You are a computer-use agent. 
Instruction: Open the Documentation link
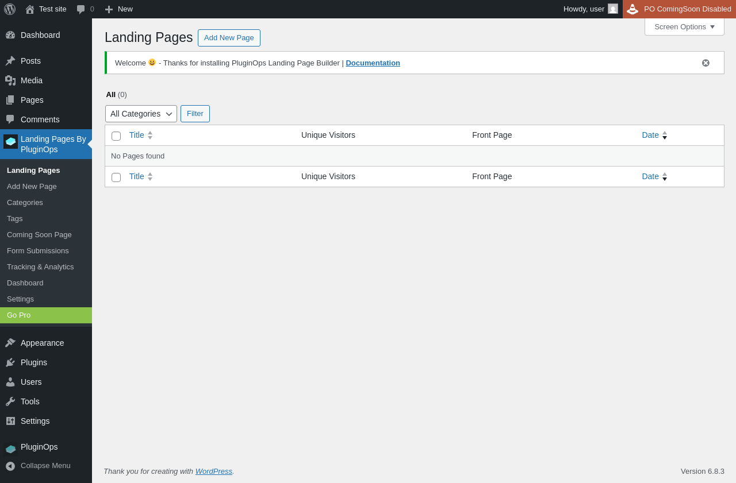tap(373, 63)
